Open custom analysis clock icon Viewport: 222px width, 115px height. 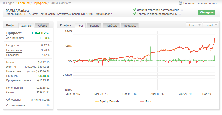coord(180,3)
